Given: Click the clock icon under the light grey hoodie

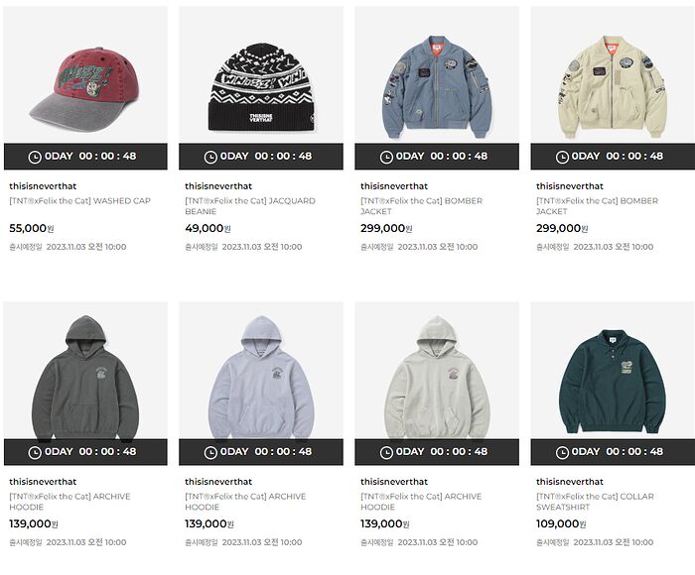Looking at the screenshot, I should tap(386, 452).
